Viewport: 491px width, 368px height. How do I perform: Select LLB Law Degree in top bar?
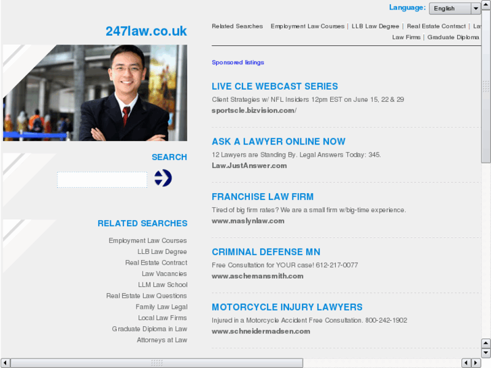(x=375, y=26)
